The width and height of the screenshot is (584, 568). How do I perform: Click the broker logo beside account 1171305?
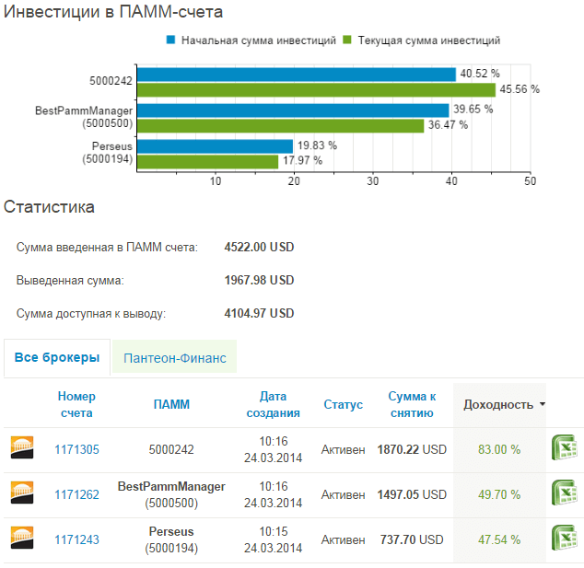point(22,447)
